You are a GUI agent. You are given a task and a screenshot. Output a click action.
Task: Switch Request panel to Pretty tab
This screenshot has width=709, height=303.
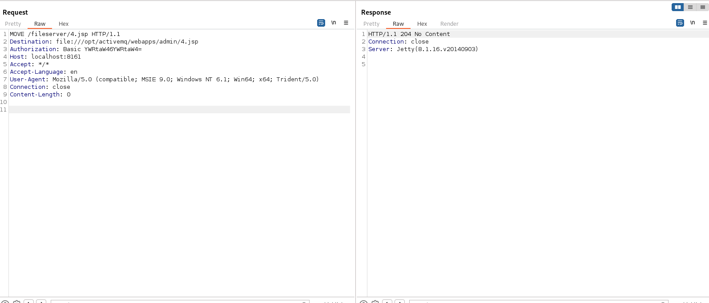click(13, 24)
